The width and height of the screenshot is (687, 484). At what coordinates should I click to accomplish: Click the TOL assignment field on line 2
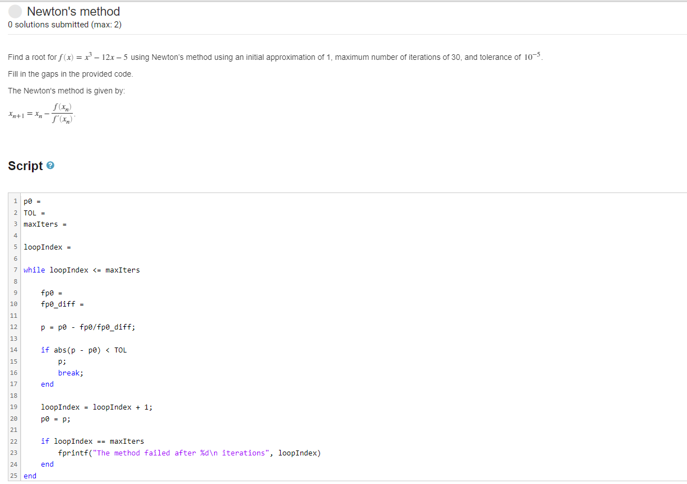point(45,213)
